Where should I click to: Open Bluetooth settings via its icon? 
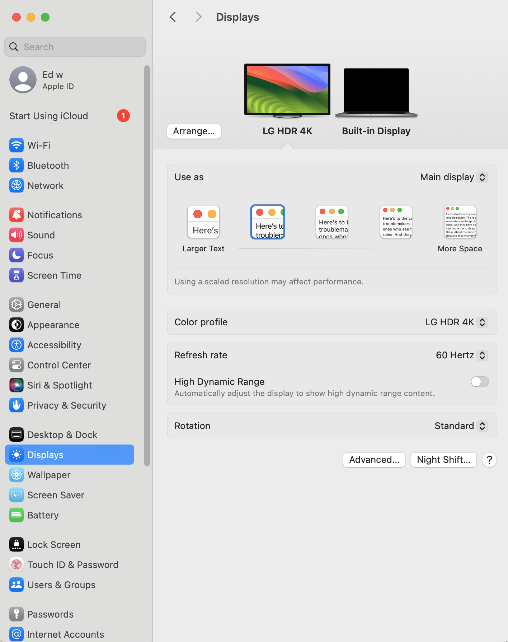coord(17,166)
